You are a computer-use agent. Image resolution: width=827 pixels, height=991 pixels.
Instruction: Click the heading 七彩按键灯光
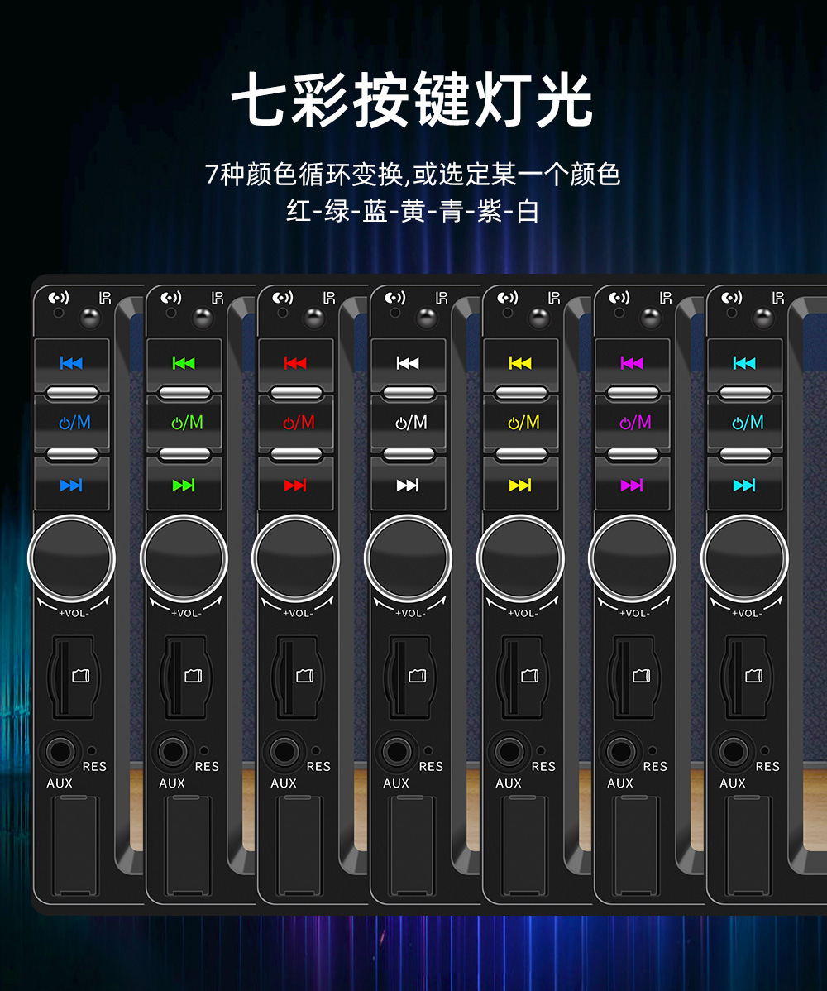(412, 99)
